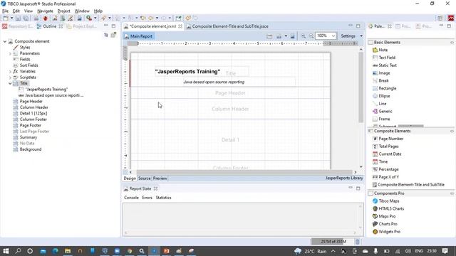Switch to the Source tab

tap(144, 178)
